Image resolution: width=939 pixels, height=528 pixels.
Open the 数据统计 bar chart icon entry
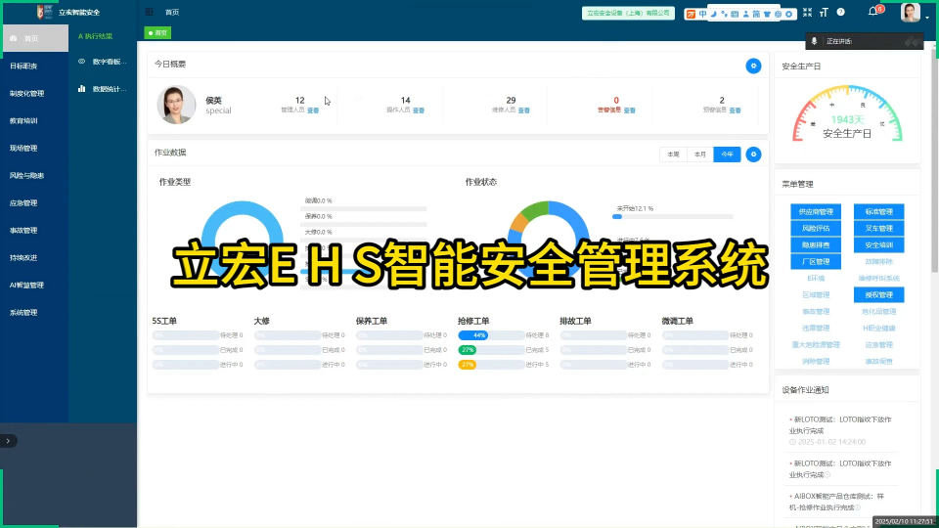pyautogui.click(x=103, y=89)
